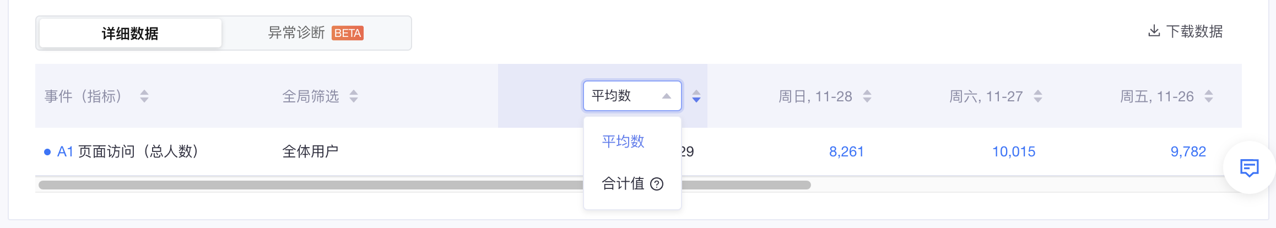Sort by 周日, 11-28 column arrows

pos(867,96)
